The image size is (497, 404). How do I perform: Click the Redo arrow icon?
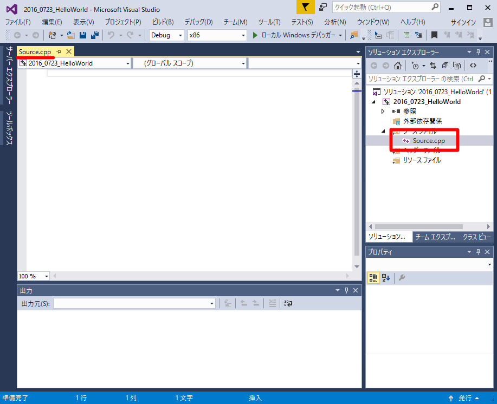[130, 35]
